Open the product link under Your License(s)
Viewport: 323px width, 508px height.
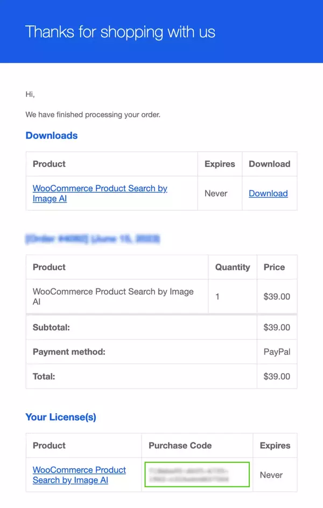coord(79,475)
